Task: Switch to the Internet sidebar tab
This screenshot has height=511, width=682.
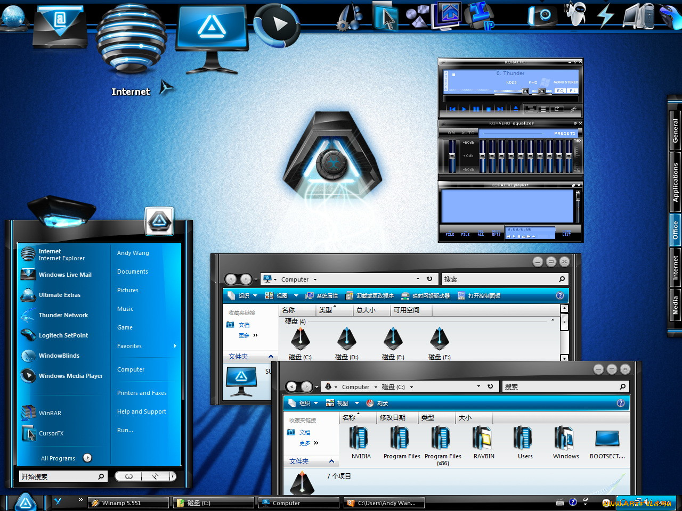Action: tap(675, 268)
